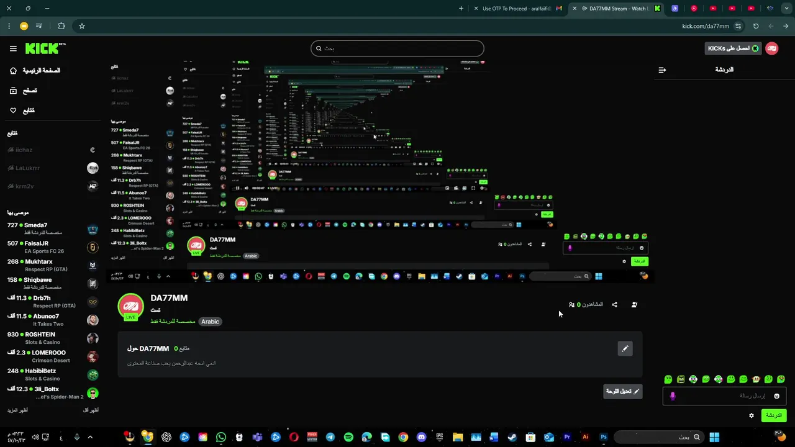The image size is (795, 447).
Task: Insert the leftmost green blob emote
Action: coord(668,379)
